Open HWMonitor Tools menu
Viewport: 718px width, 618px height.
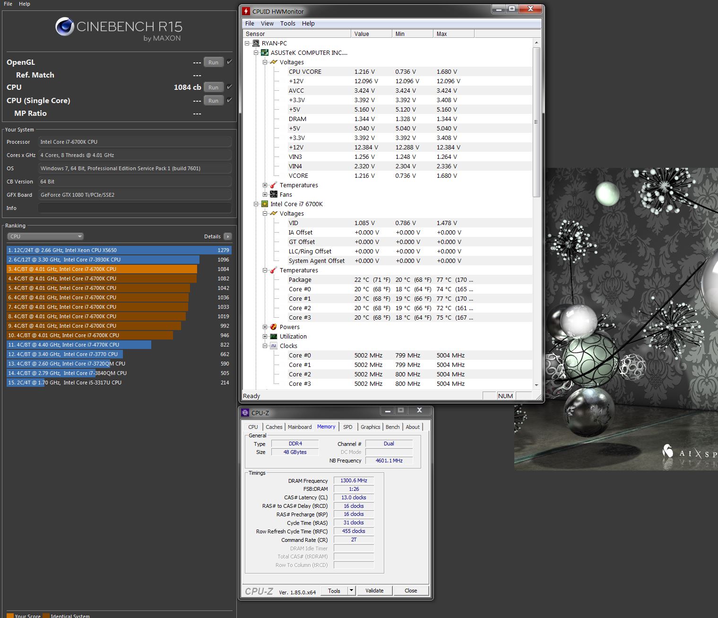tap(287, 23)
